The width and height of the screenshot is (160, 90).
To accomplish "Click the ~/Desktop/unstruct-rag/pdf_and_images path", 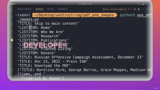I will coord(74,15).
